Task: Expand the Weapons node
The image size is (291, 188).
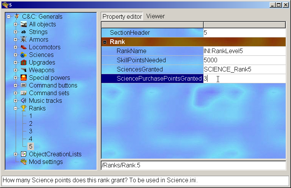Action: [15, 70]
